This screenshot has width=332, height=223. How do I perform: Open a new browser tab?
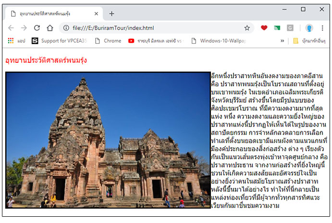[111, 13]
